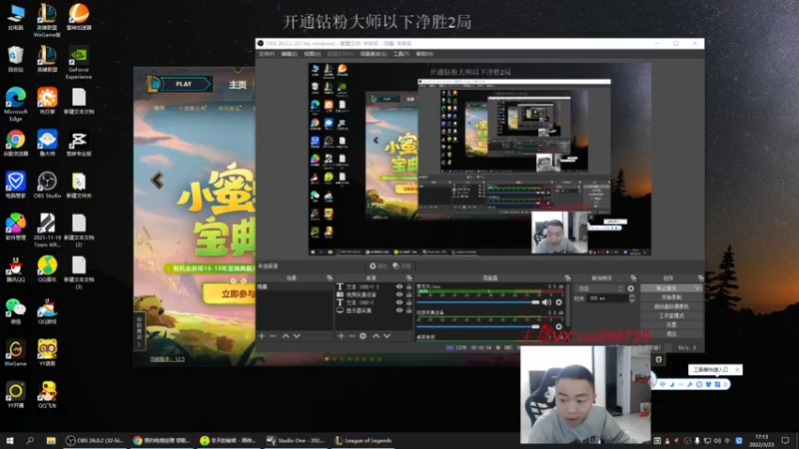Toggle lock on display capture source
The height and width of the screenshot is (449, 799).
click(408, 310)
